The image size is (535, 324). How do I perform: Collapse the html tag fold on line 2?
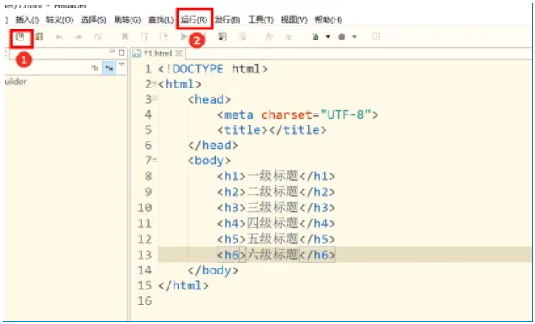tap(154, 84)
